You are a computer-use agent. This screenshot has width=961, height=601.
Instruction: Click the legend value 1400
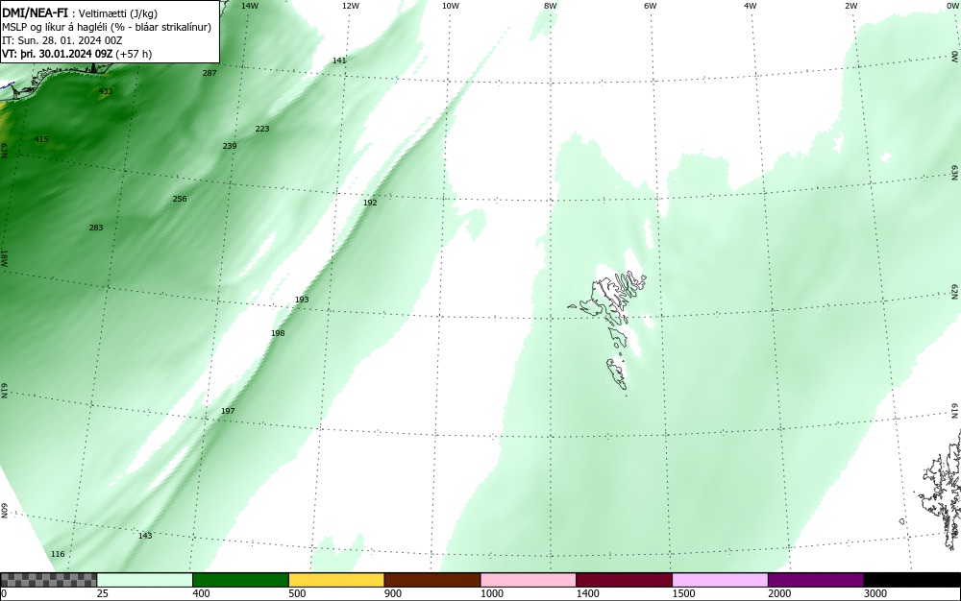[588, 593]
